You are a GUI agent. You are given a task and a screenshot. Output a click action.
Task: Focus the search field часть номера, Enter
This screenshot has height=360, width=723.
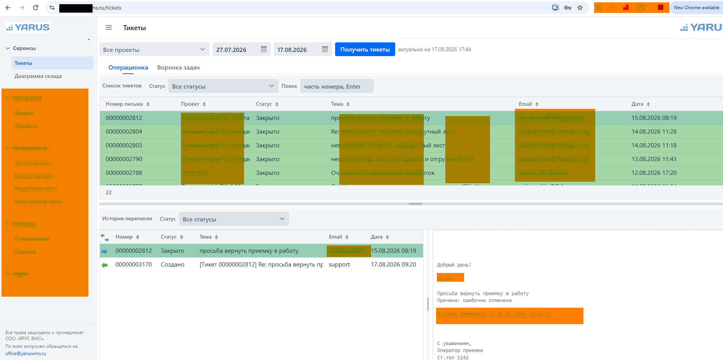coord(337,86)
